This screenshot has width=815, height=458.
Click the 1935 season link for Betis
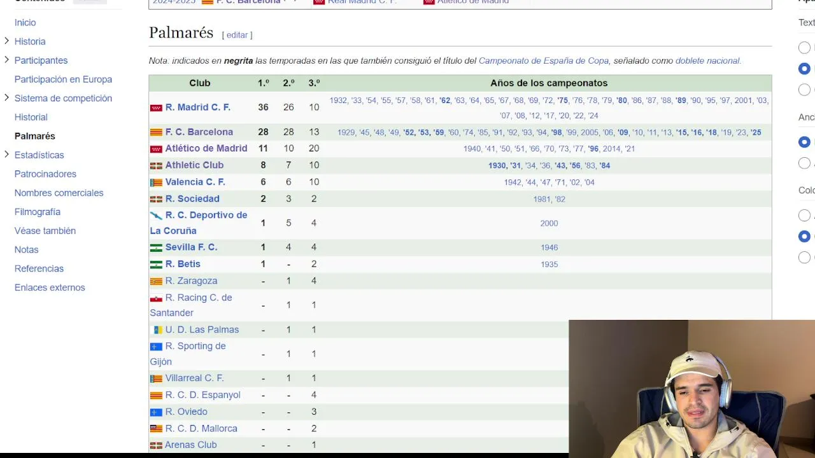pos(549,265)
